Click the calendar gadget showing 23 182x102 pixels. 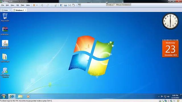[x=170, y=48]
